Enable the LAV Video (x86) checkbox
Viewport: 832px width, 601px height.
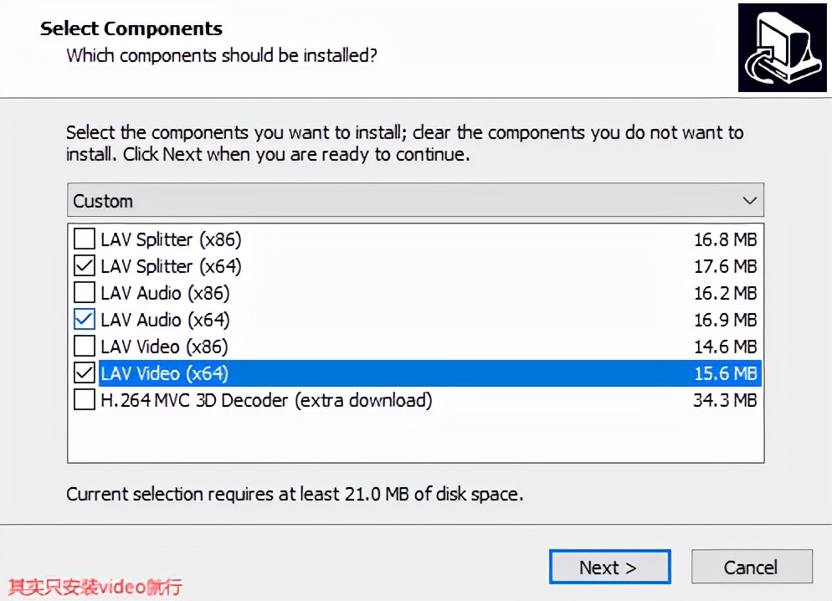coord(85,347)
